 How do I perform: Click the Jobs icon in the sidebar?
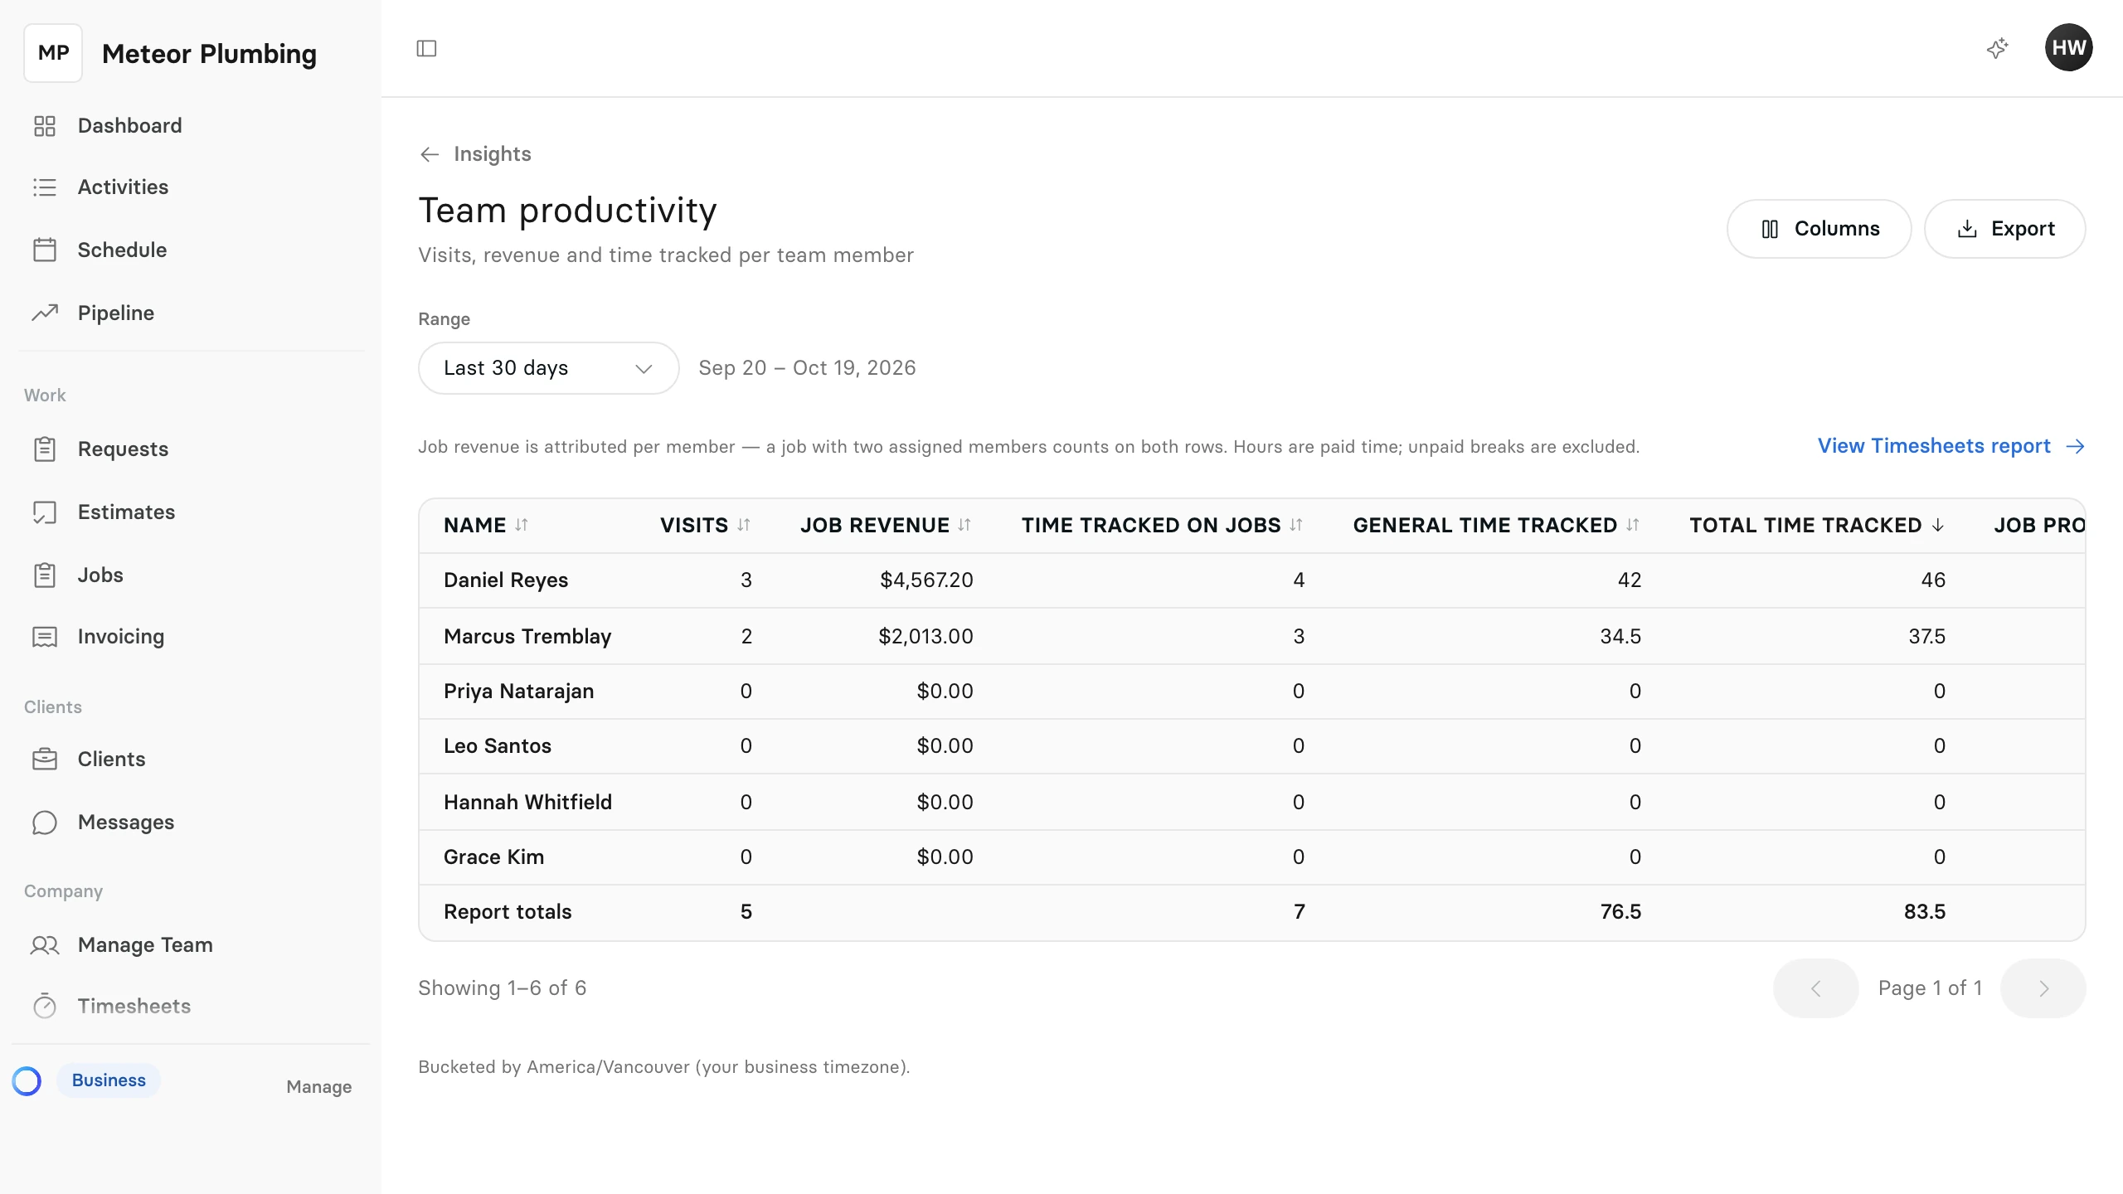(x=45, y=575)
